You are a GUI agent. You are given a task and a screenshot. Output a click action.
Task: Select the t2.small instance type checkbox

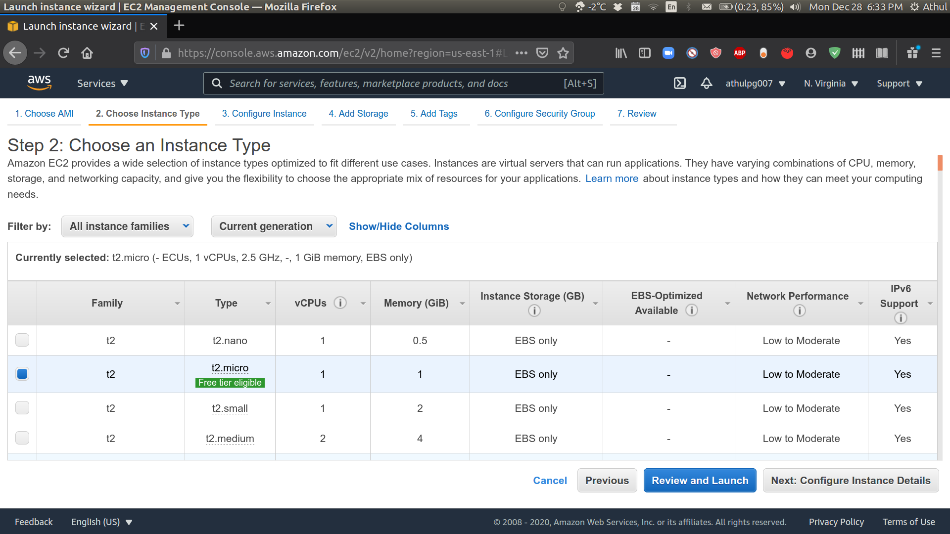pyautogui.click(x=22, y=408)
